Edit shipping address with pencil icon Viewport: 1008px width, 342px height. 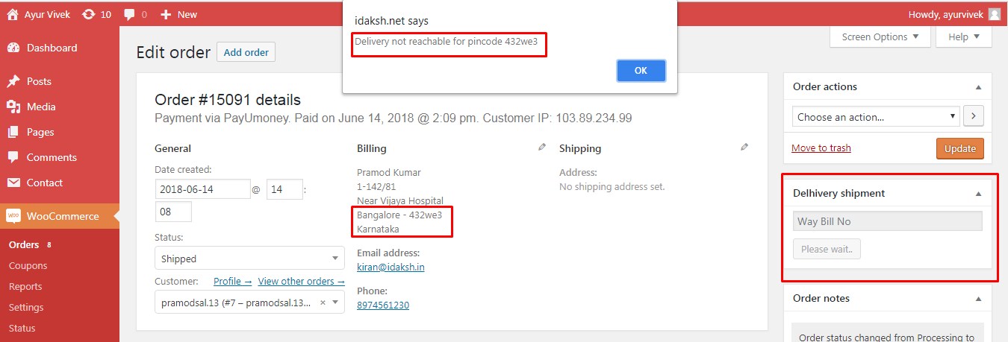click(x=744, y=148)
